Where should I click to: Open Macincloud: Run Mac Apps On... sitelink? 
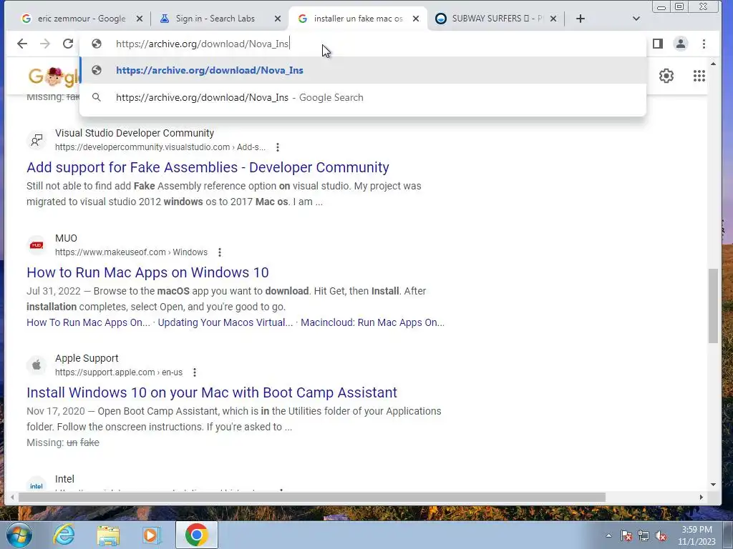click(372, 322)
